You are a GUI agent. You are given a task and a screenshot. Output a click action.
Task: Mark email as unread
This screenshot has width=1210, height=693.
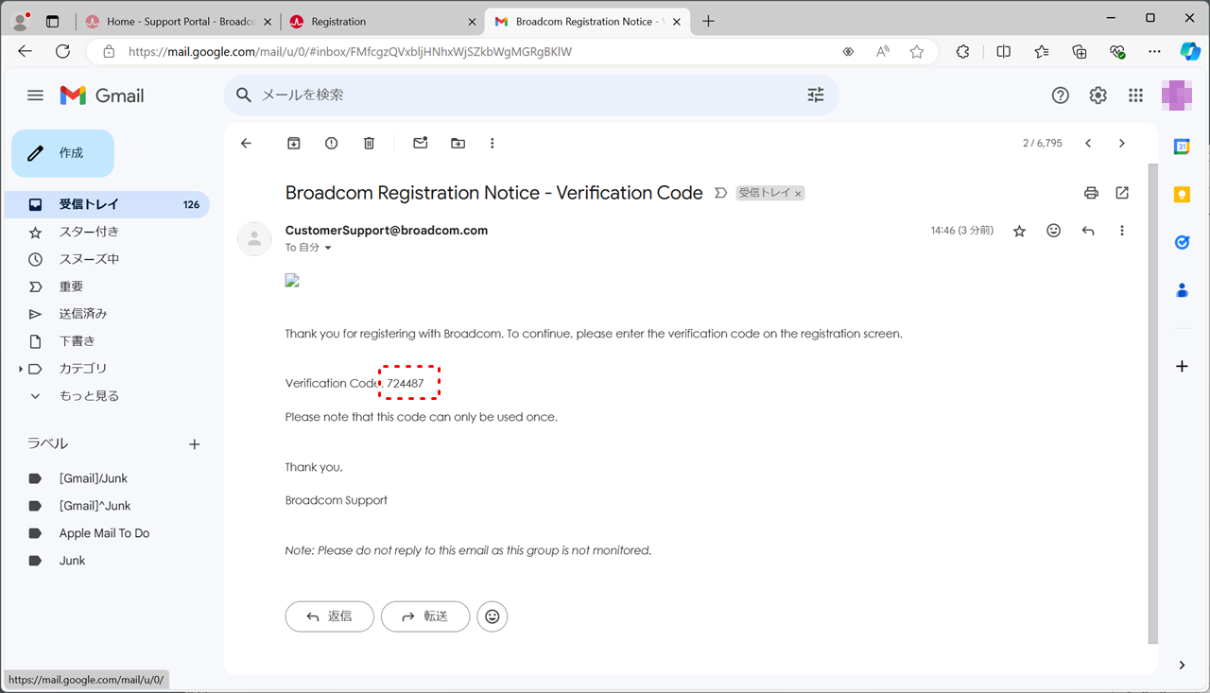click(x=421, y=144)
